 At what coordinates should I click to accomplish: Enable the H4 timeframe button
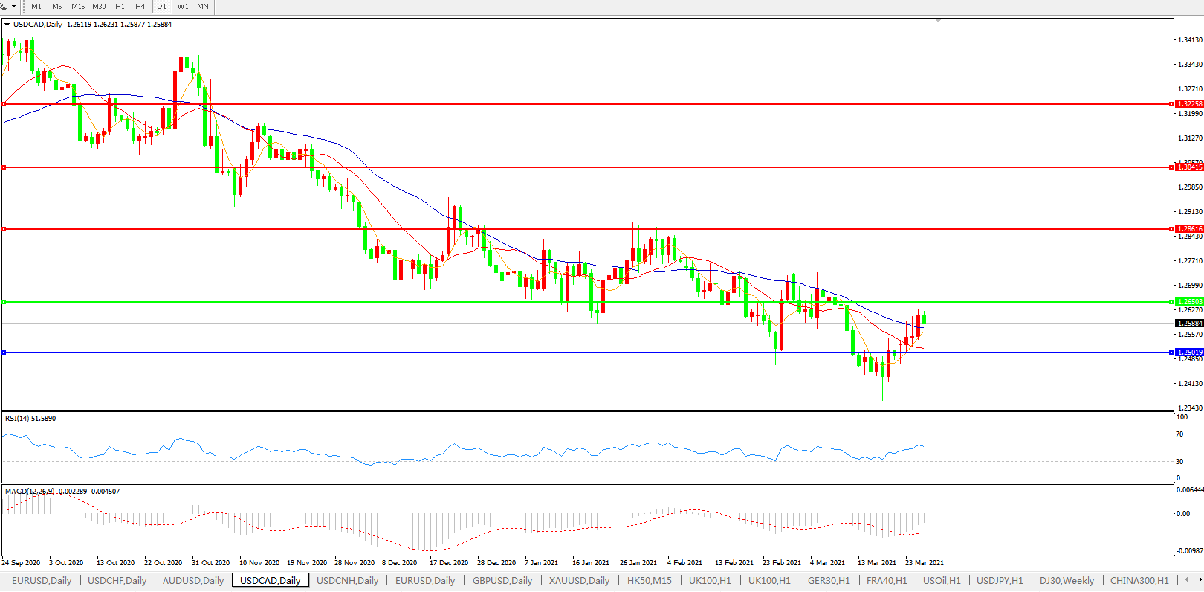click(140, 7)
